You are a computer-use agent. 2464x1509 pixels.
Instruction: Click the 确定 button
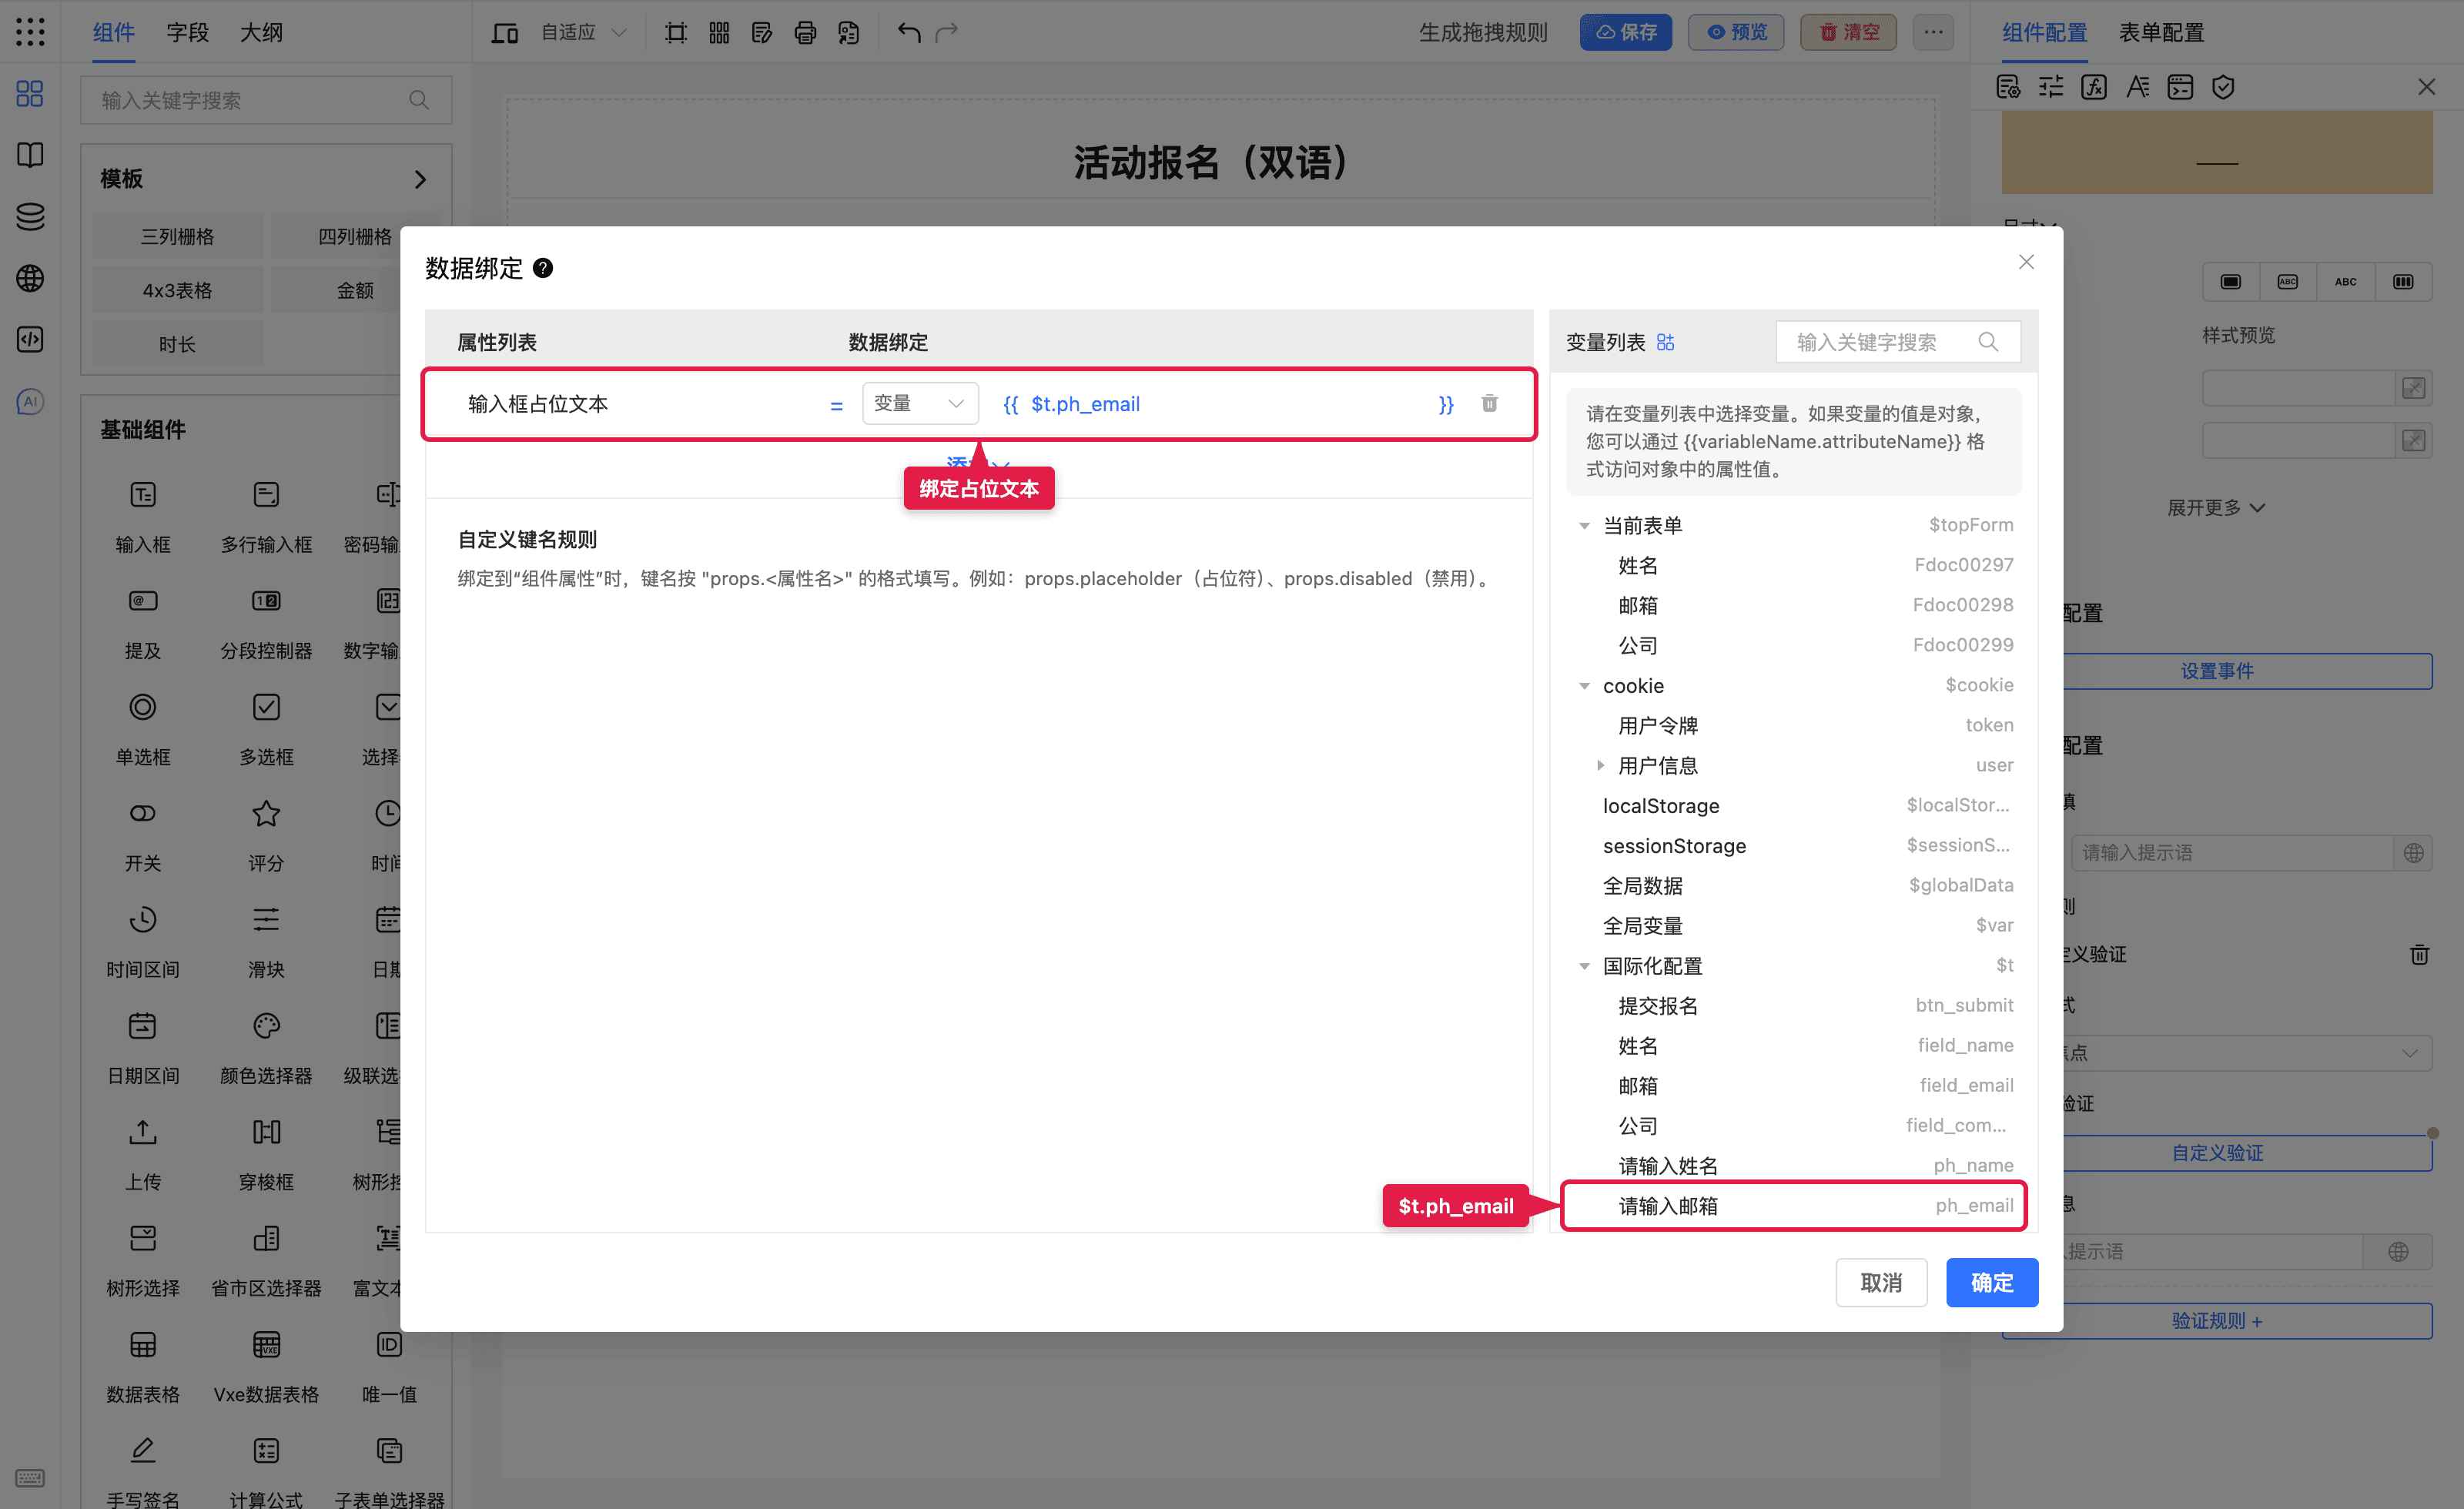1991,1282
